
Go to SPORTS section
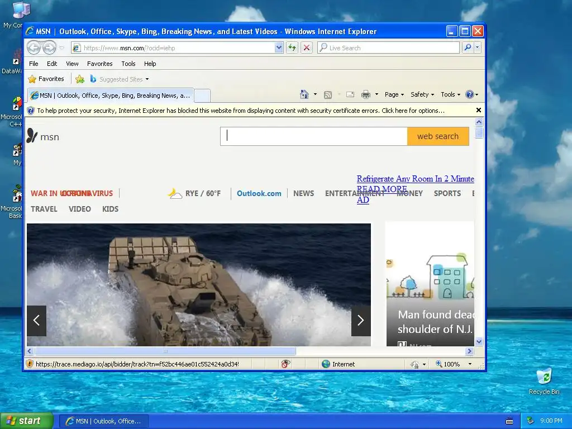(447, 193)
